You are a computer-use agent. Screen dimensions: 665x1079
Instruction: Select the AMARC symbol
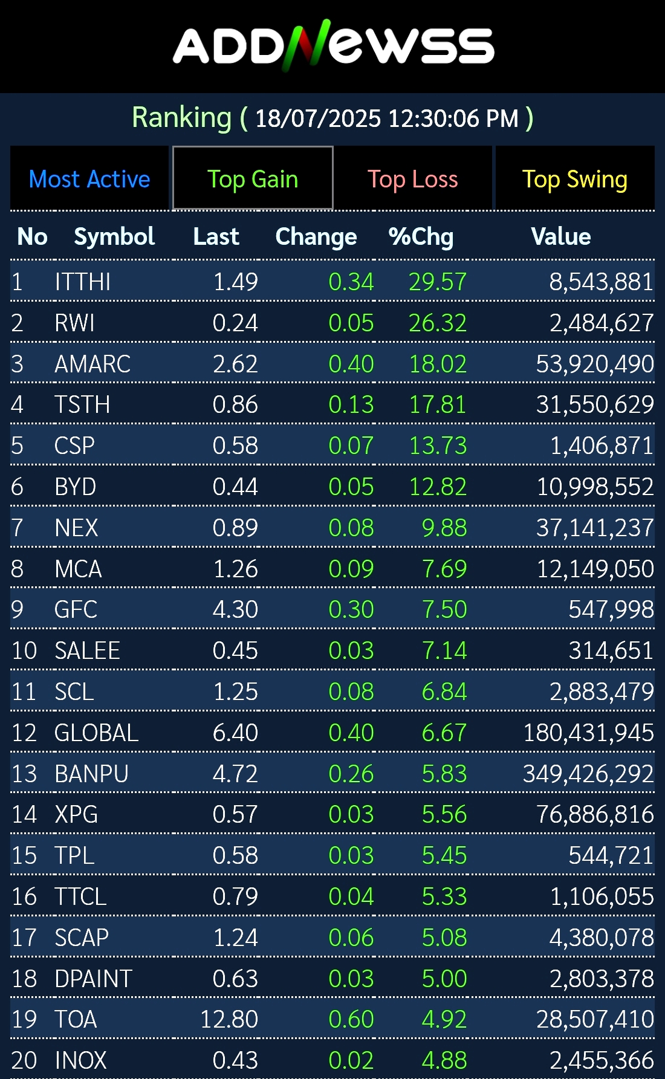pos(92,364)
